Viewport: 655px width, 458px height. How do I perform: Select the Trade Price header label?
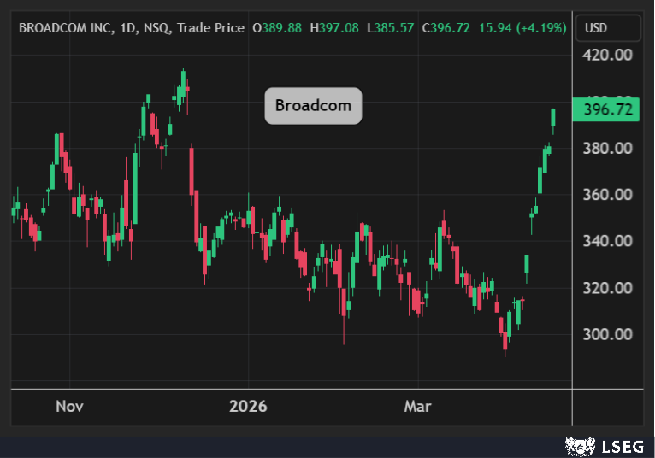212,28
